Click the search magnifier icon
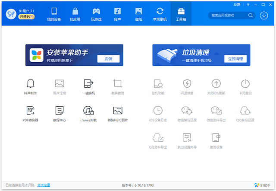 [x=251, y=16]
